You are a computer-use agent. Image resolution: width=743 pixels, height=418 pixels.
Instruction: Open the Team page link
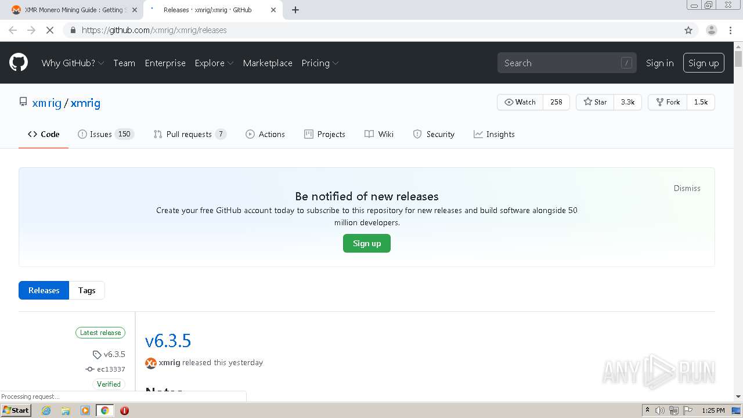[x=124, y=63]
